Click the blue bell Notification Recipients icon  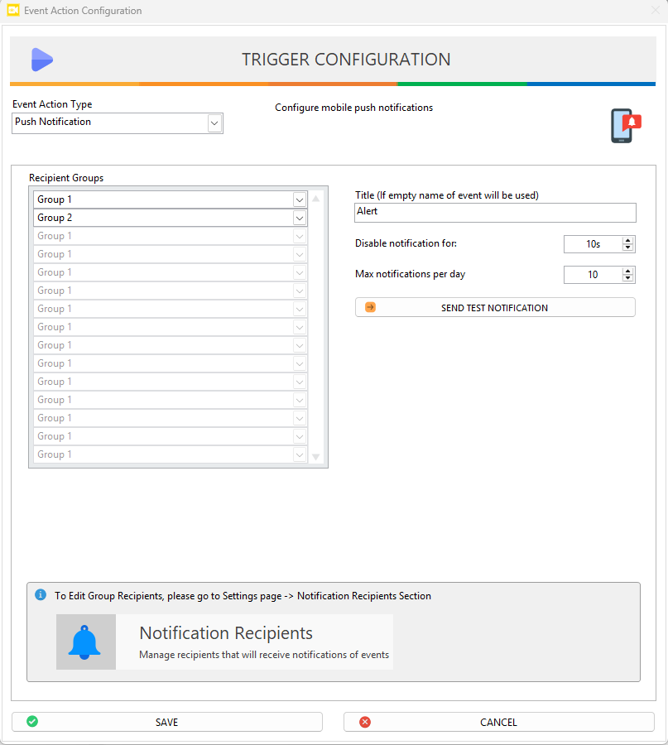tap(85, 642)
